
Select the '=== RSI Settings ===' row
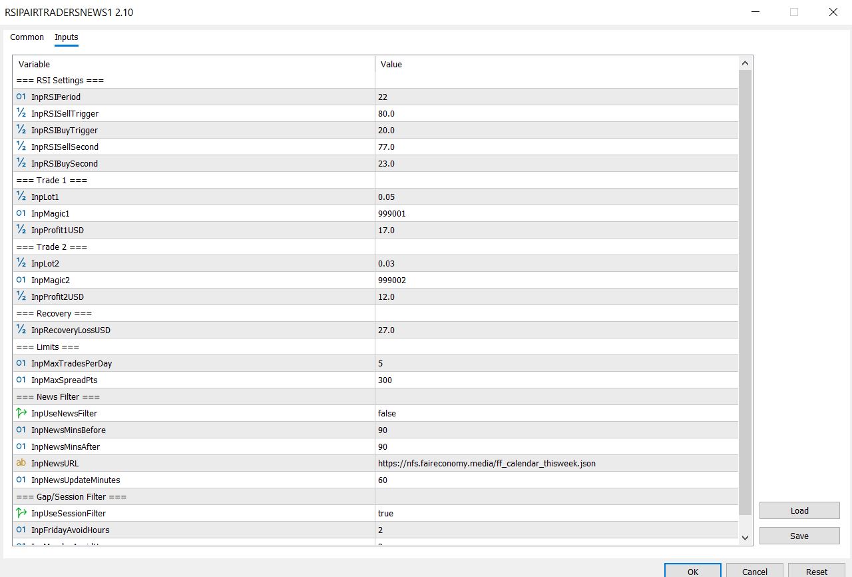point(375,80)
